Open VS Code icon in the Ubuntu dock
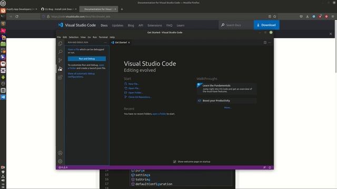The height and width of the screenshot is (189, 337). (3, 97)
